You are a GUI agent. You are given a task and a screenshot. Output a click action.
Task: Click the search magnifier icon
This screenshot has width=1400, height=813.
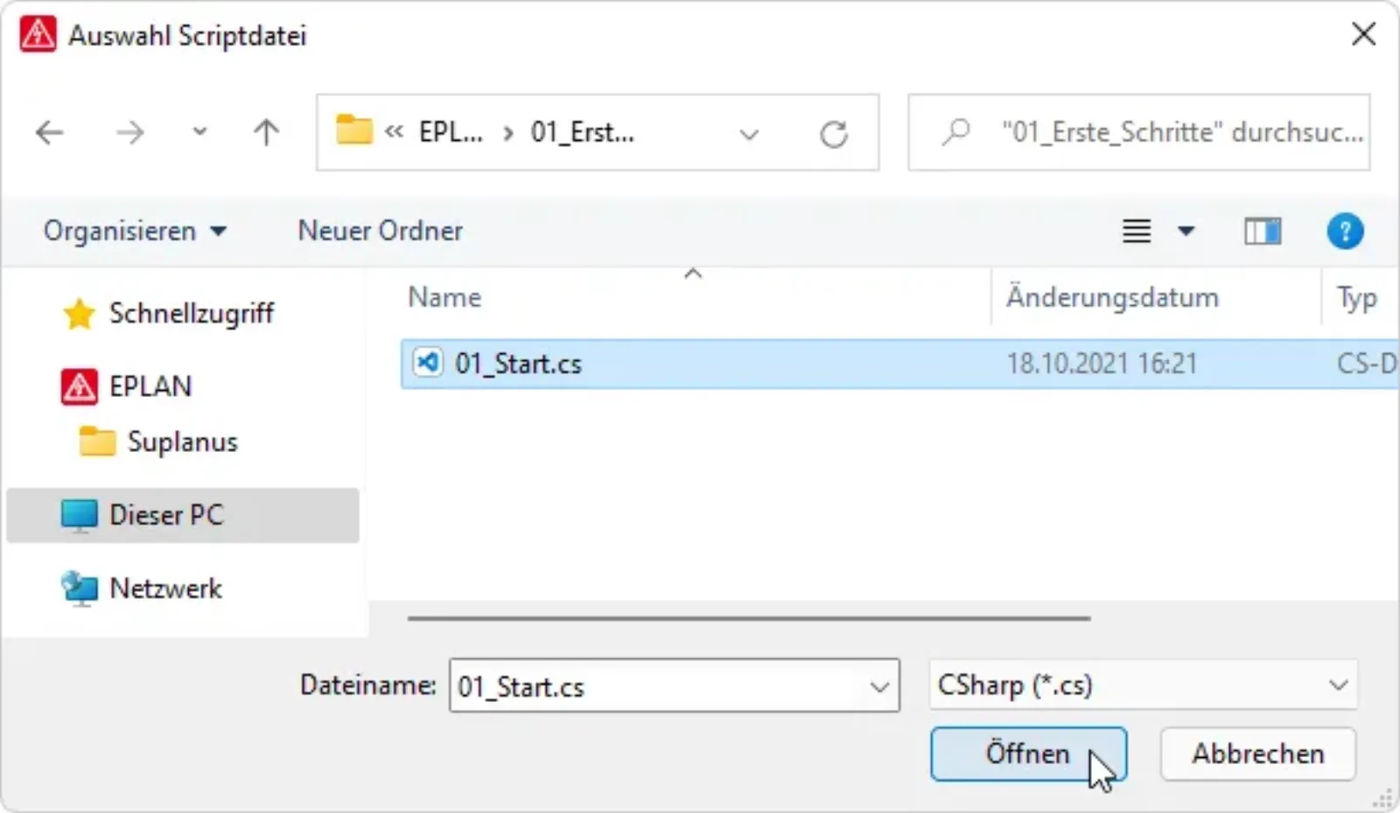956,132
